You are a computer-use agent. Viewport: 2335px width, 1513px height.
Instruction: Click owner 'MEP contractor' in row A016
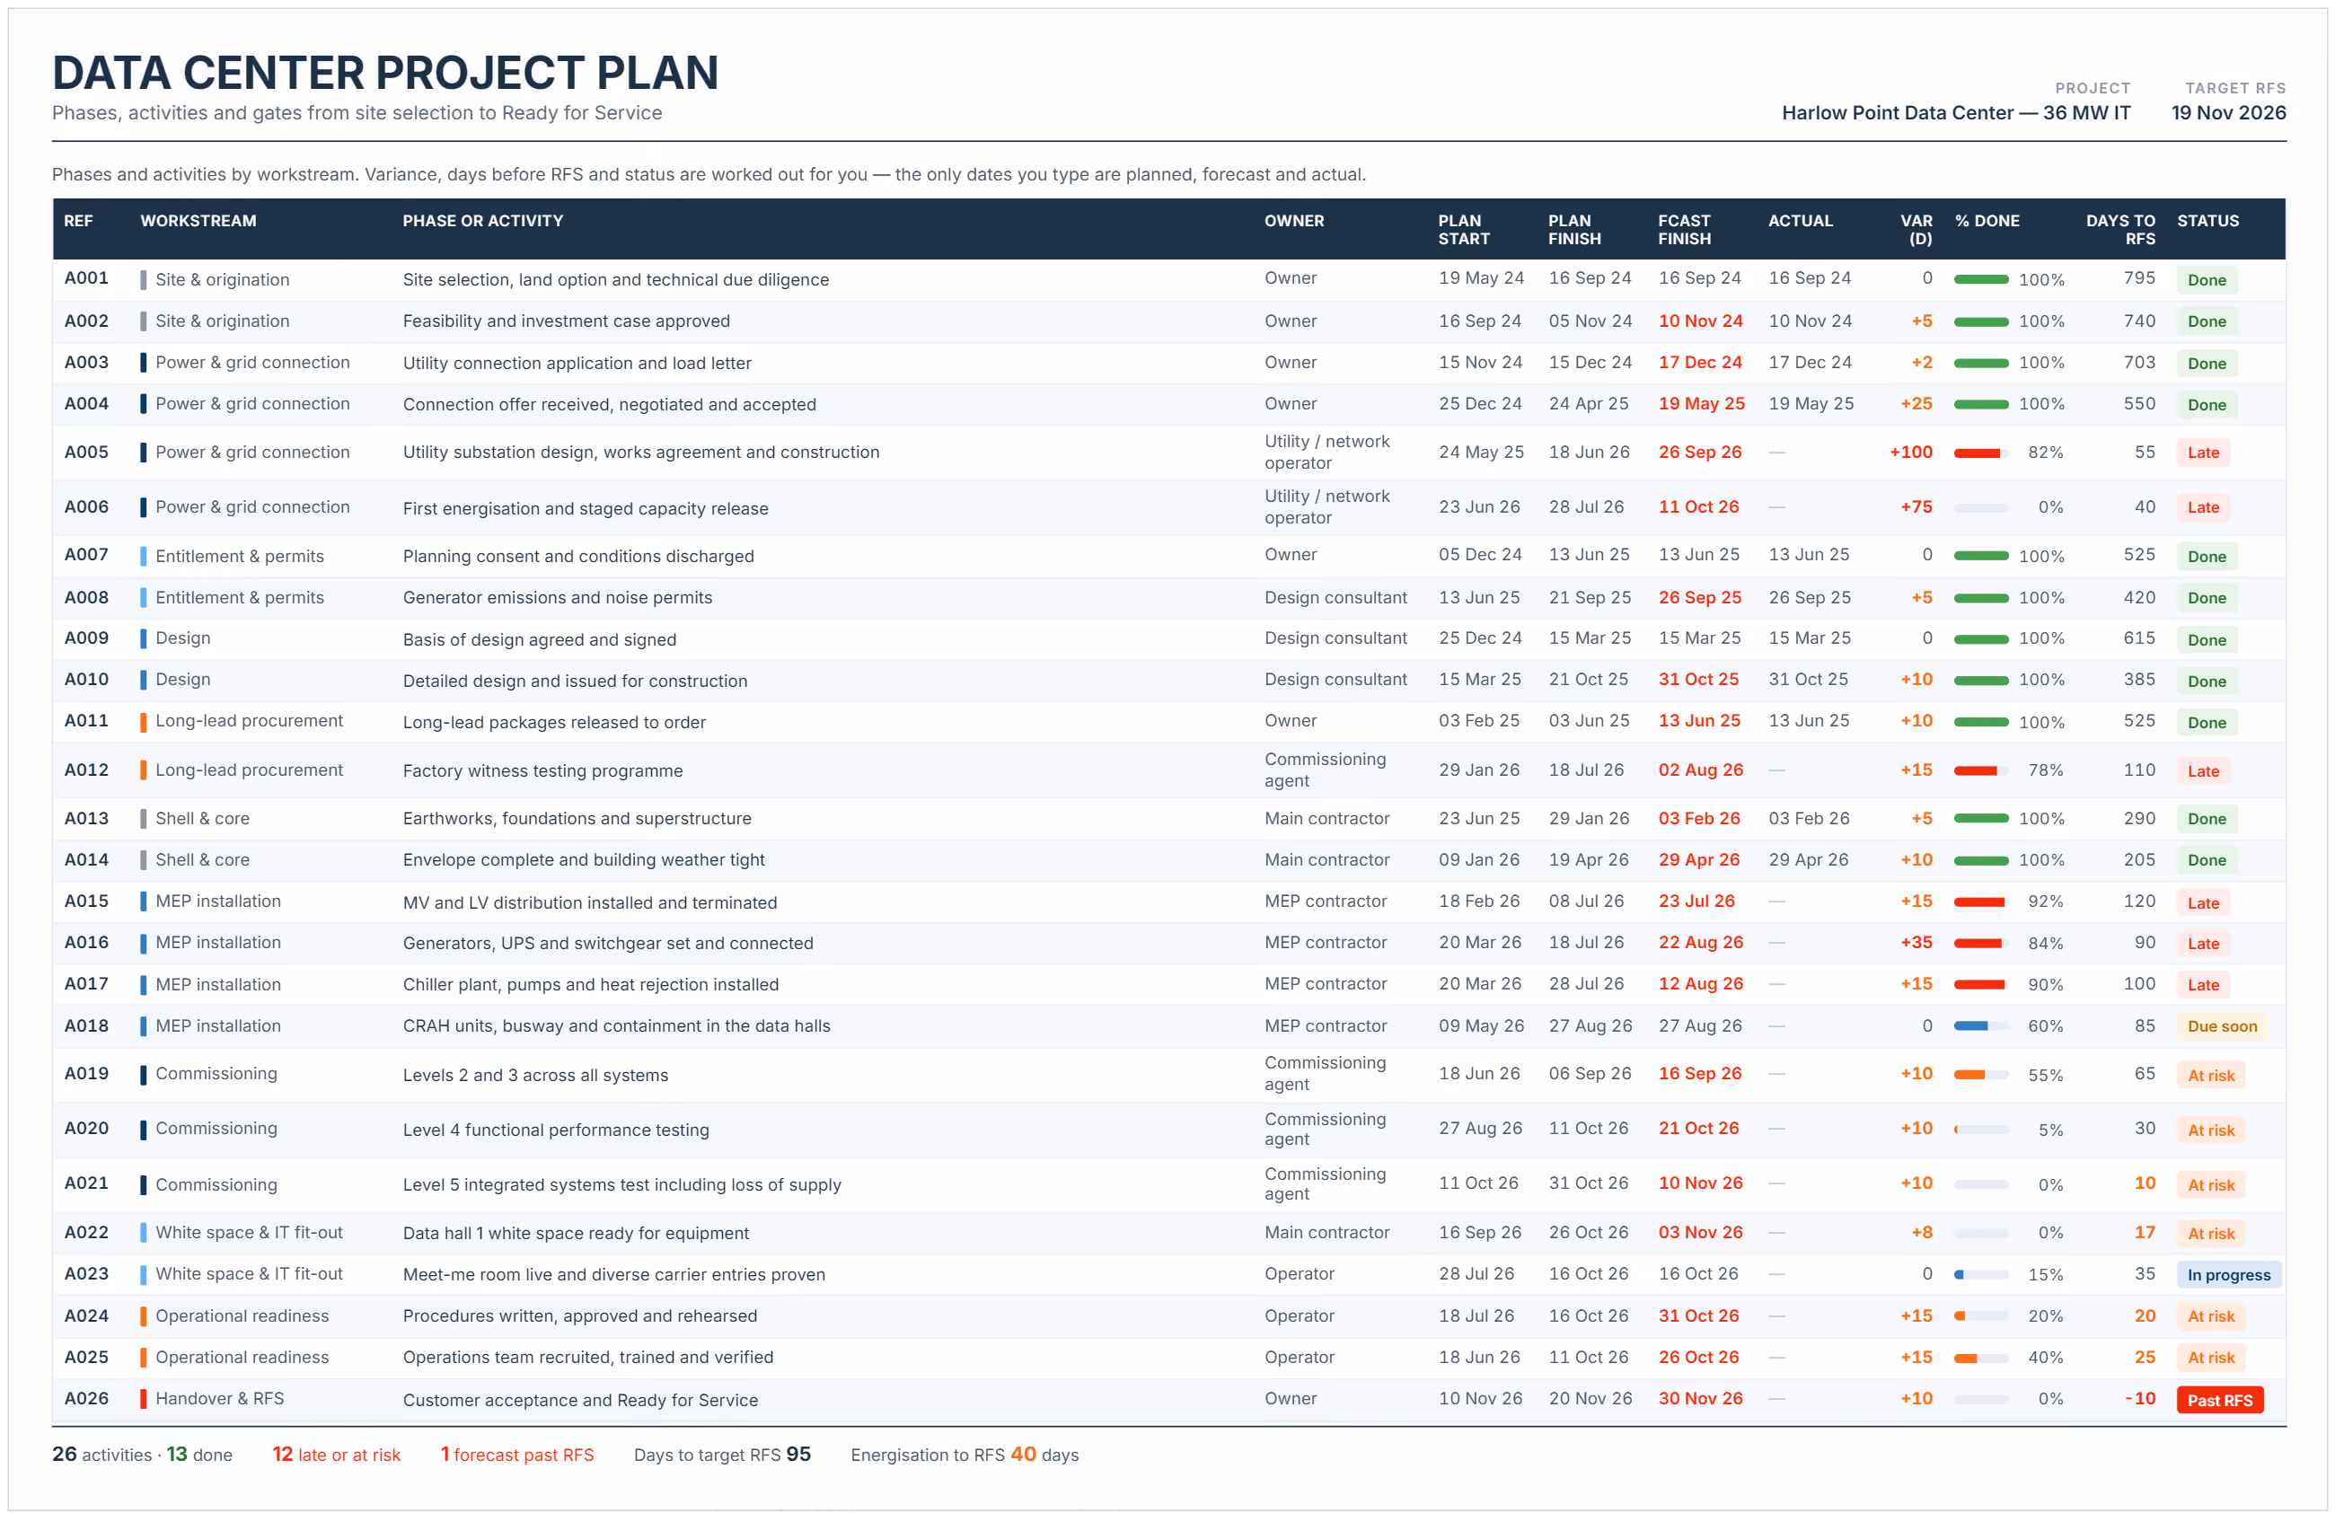click(x=1326, y=943)
